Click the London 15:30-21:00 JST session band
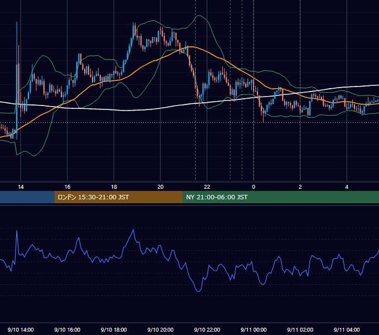Image resolution: width=379 pixels, height=335 pixels. pos(118,197)
